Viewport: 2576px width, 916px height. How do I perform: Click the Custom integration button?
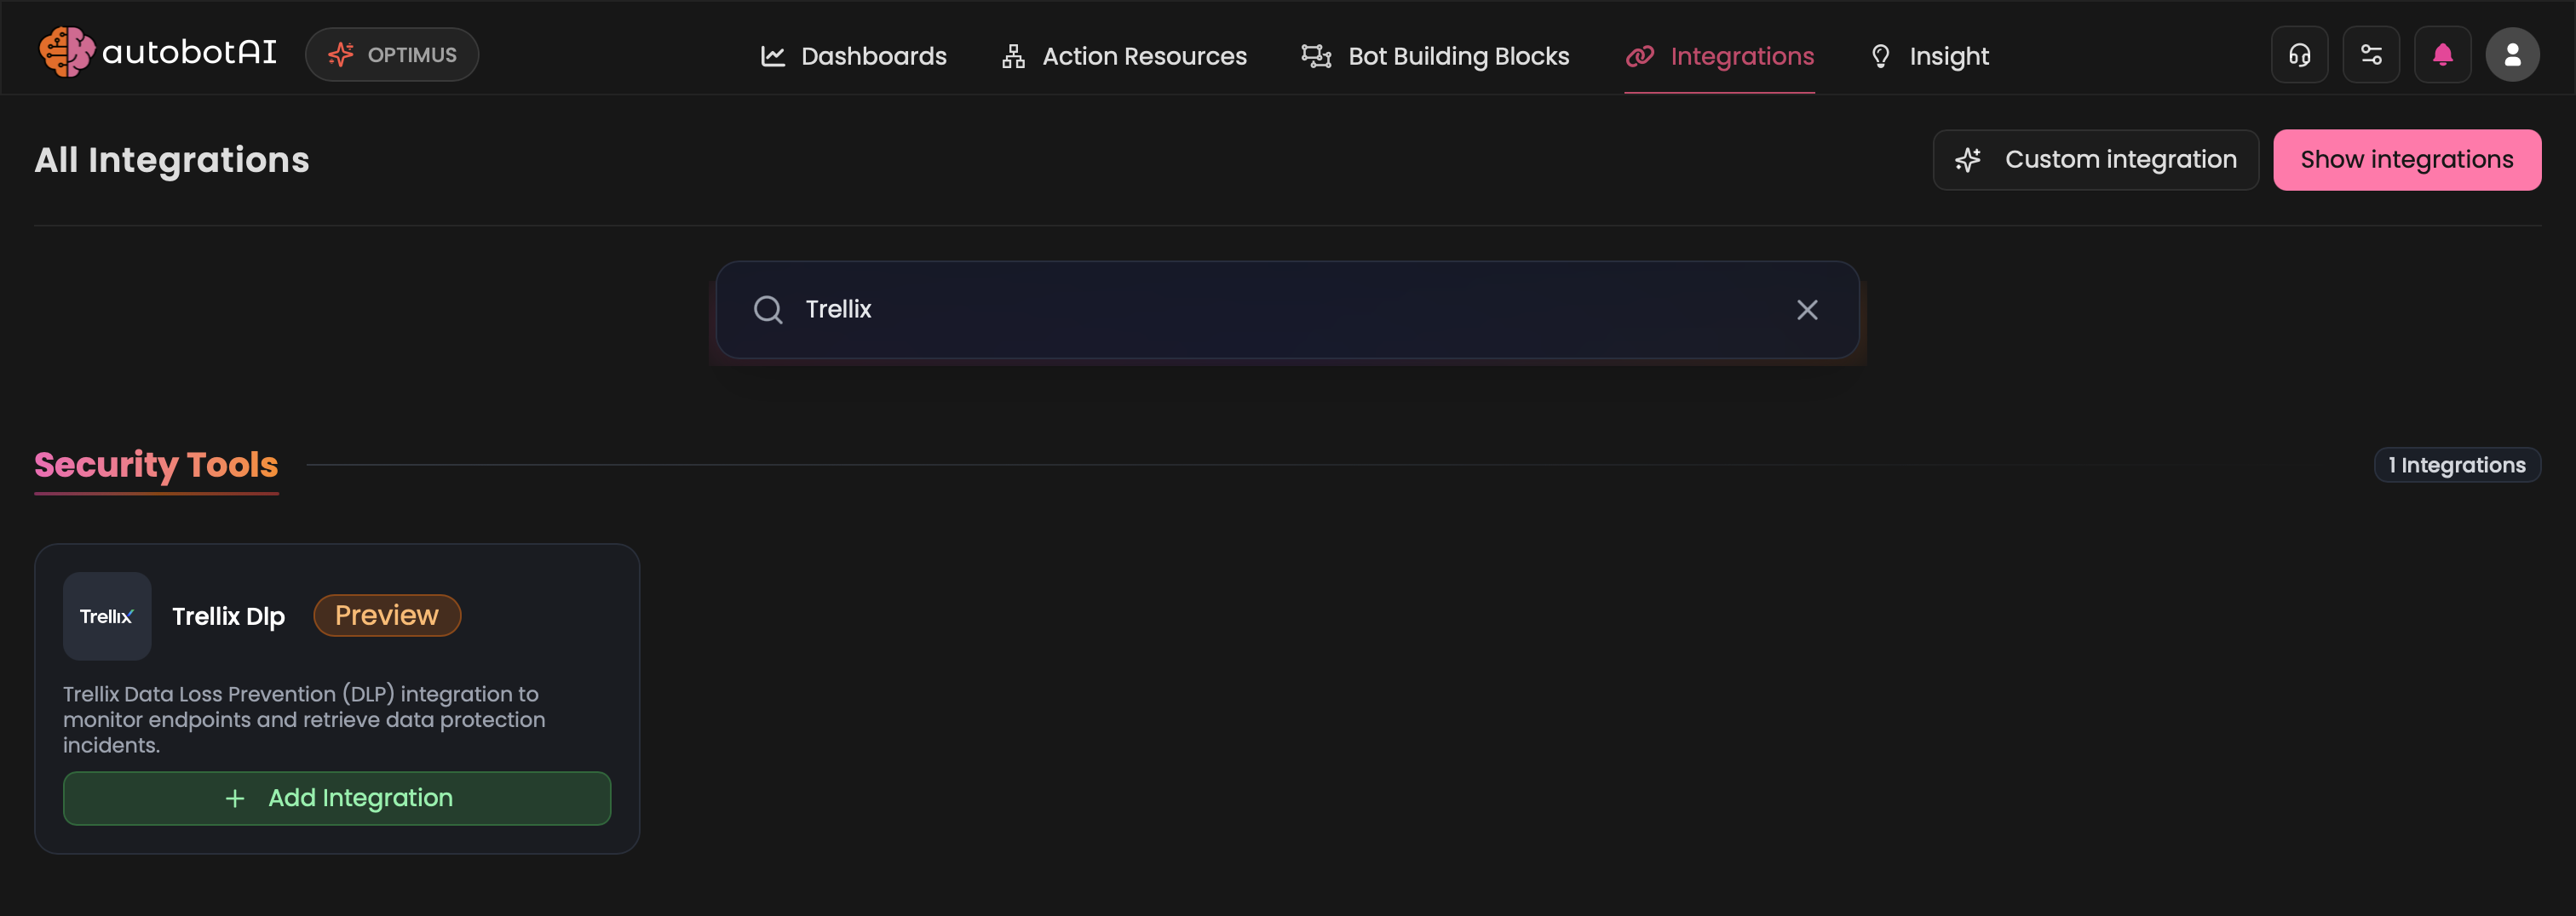2095,160
